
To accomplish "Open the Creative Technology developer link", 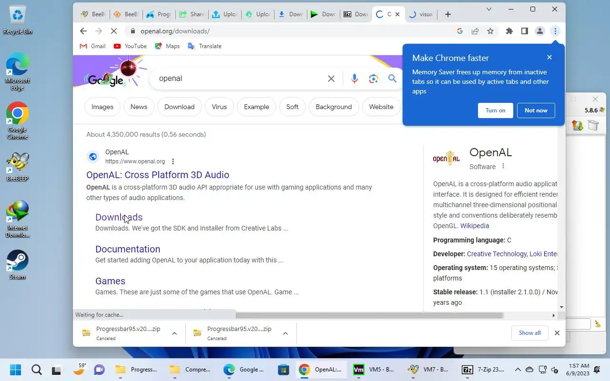I will tap(496, 254).
